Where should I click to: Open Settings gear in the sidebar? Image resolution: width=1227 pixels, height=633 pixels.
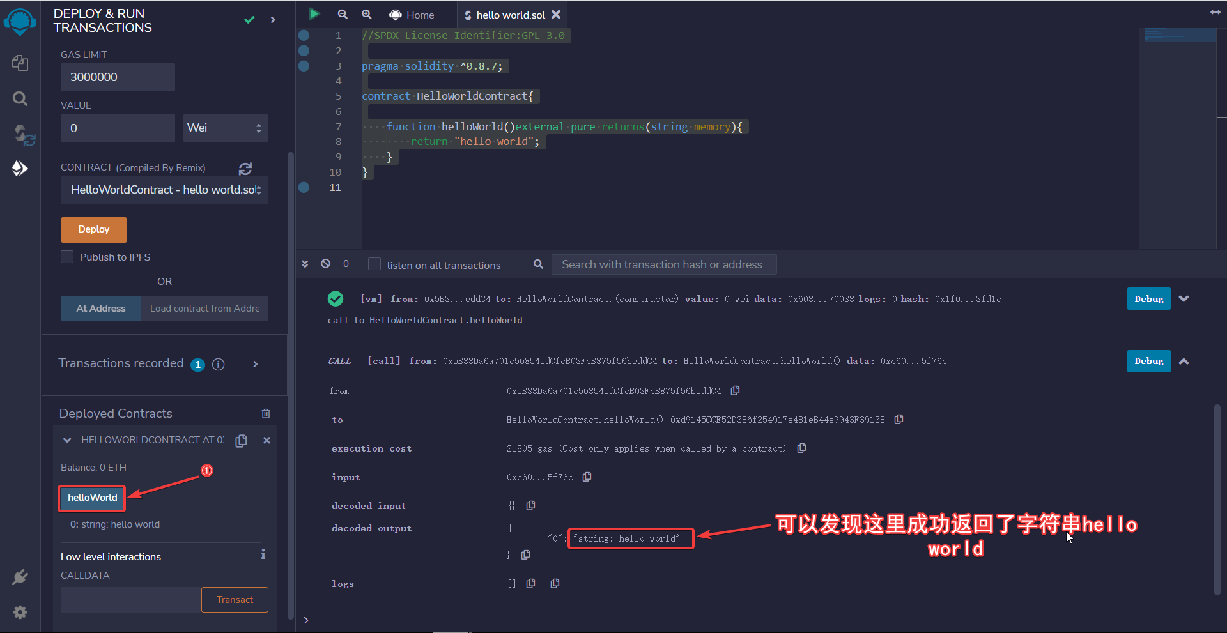click(x=20, y=612)
